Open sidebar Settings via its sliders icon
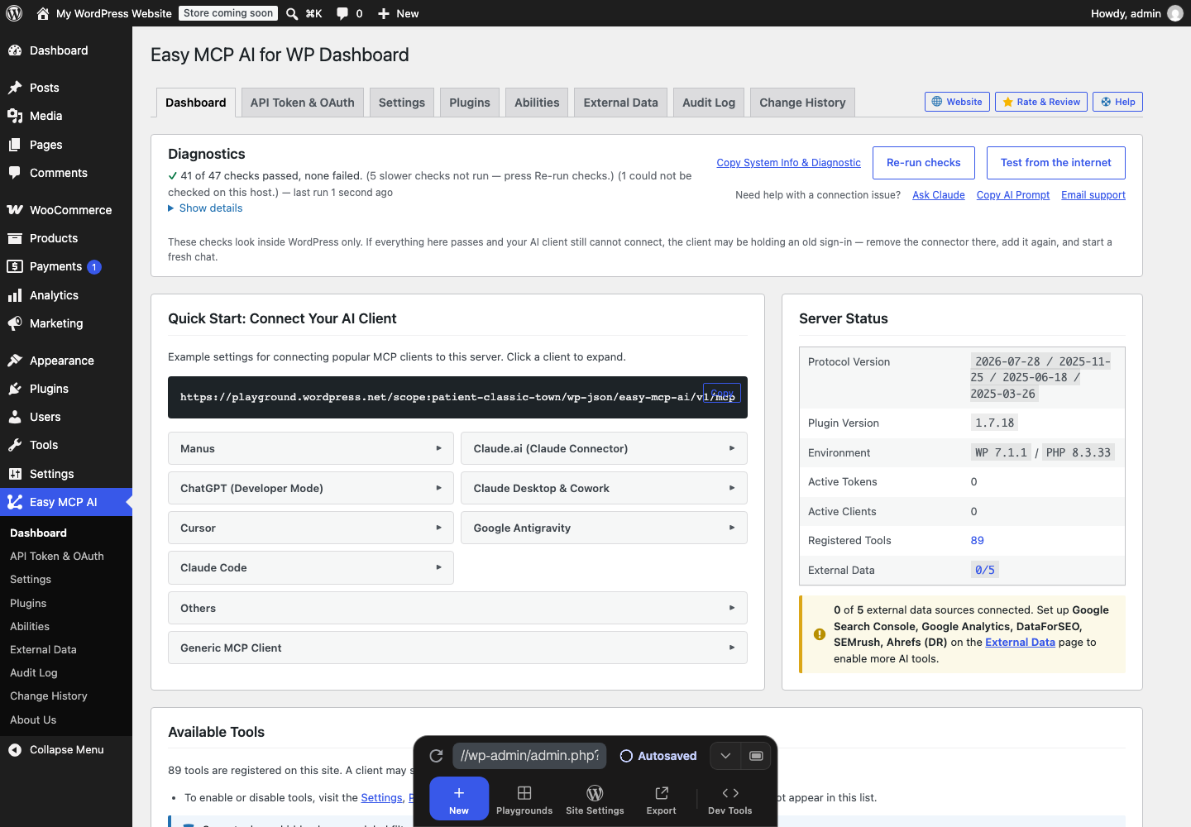Viewport: 1191px width, 827px height. [15, 474]
